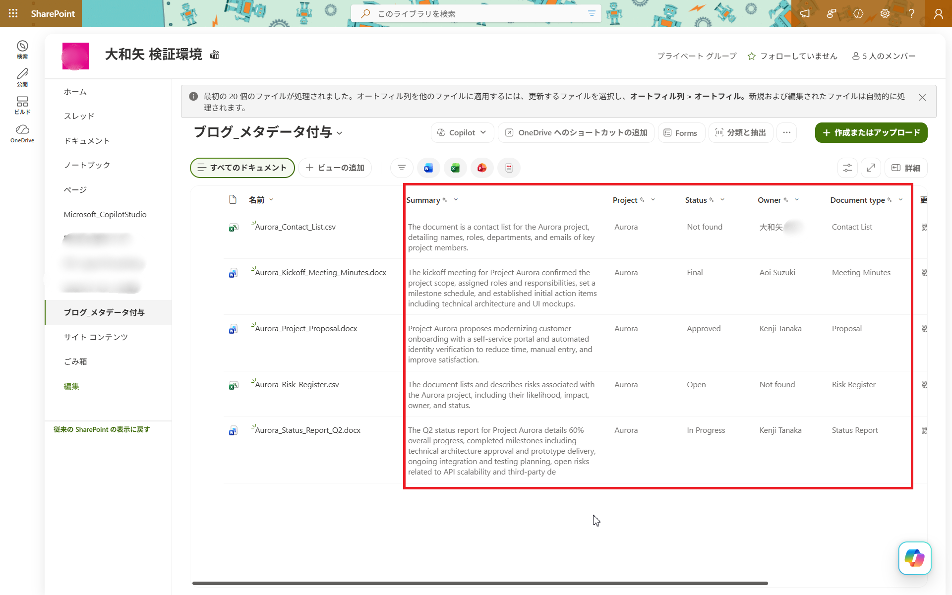This screenshot has width=952, height=595.
Task: Click the file type column header icon
Action: 233,200
